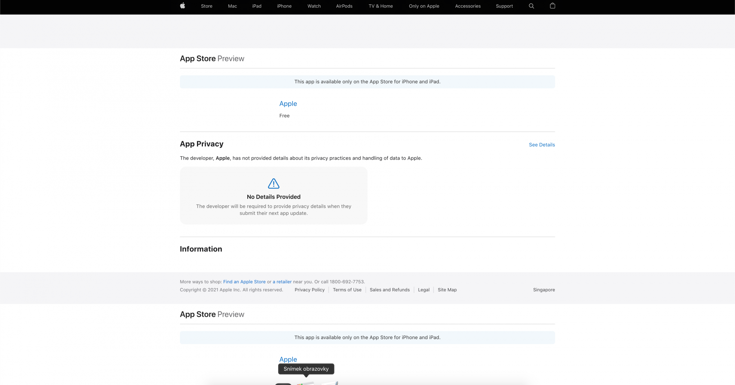This screenshot has width=735, height=385.
Task: Select iPad in the navigation bar
Action: pyautogui.click(x=257, y=6)
